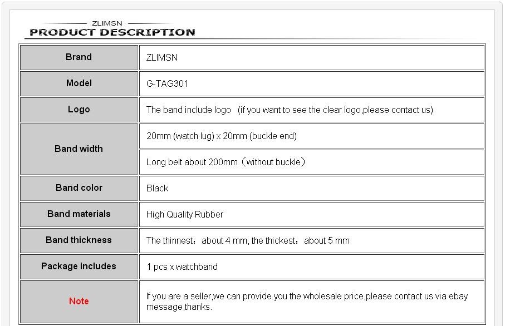Select the Model label cell

(79, 83)
